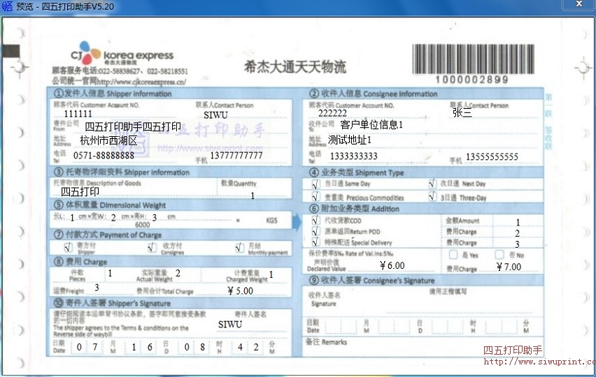Click the circled 1 Shipper Information header icon
596x377 pixels.
(x=59, y=94)
